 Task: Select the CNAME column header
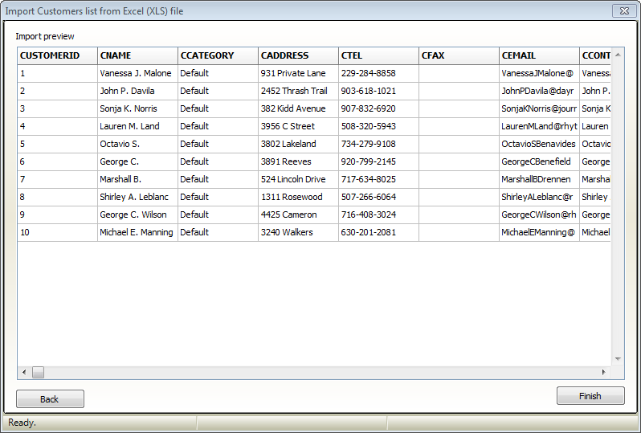tap(138, 55)
